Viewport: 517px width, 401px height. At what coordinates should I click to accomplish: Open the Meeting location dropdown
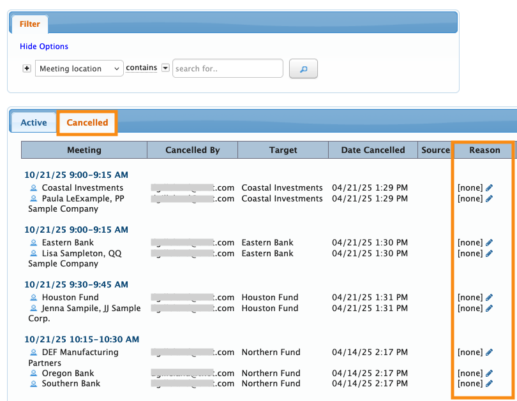tap(79, 68)
